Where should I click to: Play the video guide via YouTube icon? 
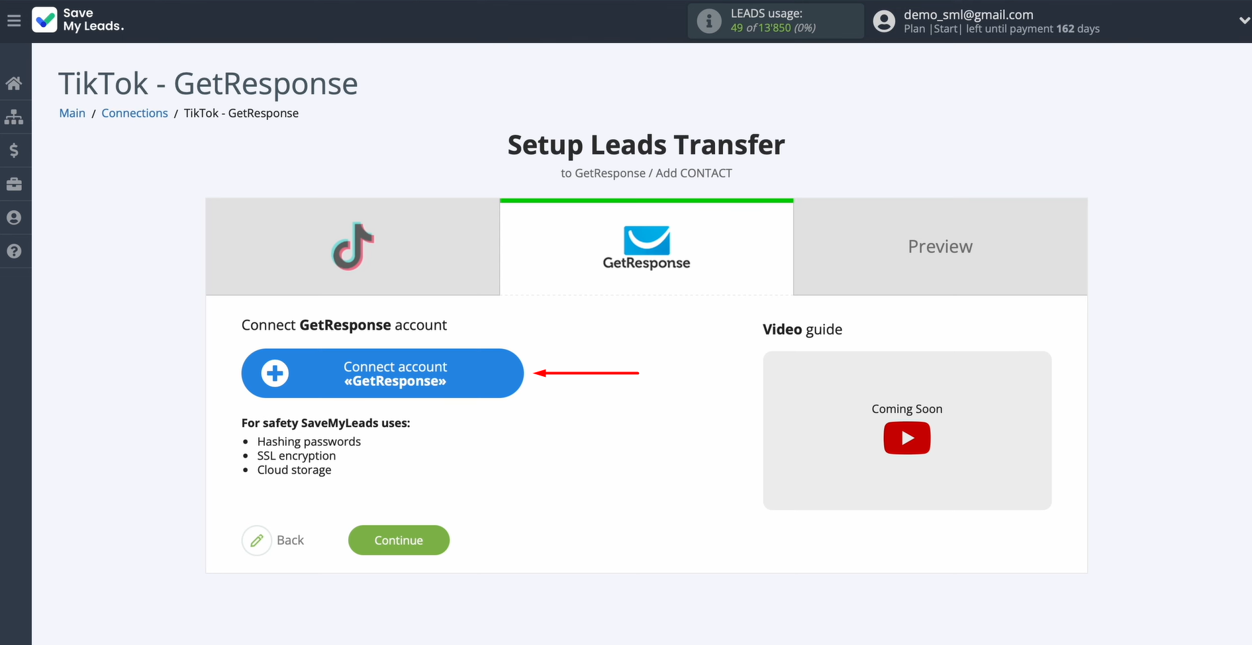[x=906, y=438]
